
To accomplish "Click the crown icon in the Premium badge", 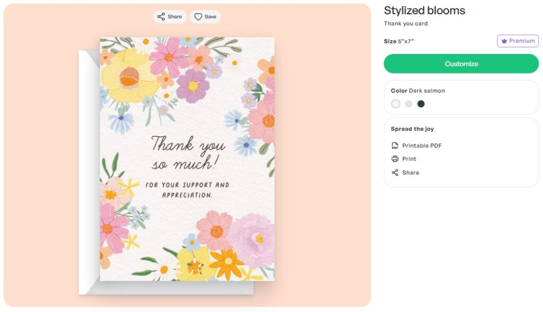I will tap(504, 41).
